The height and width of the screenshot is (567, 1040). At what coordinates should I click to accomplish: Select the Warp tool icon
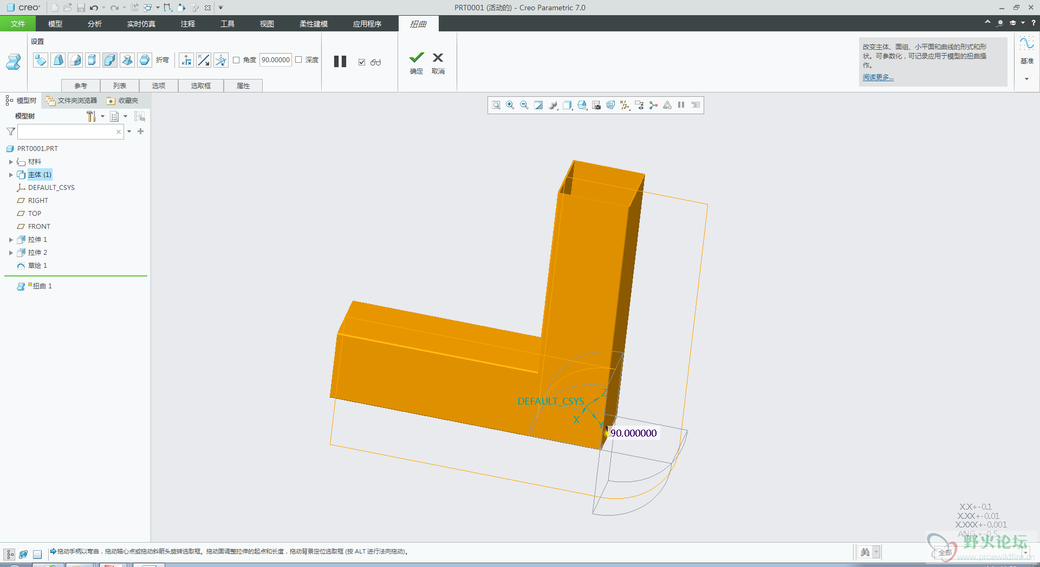coord(58,60)
